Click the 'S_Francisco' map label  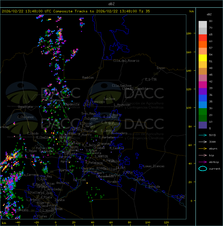[x=96, y=102]
